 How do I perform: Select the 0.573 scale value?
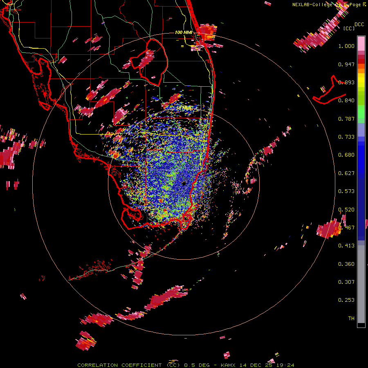click(x=346, y=191)
